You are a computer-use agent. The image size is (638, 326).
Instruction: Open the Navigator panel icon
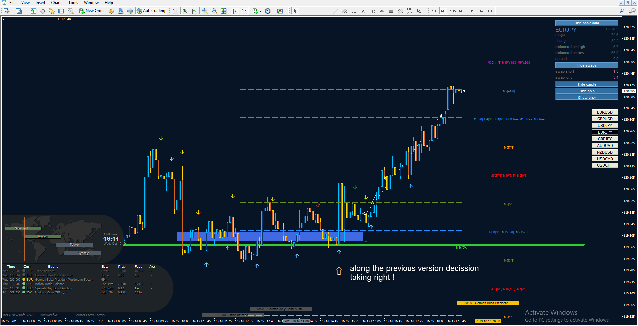pos(52,11)
